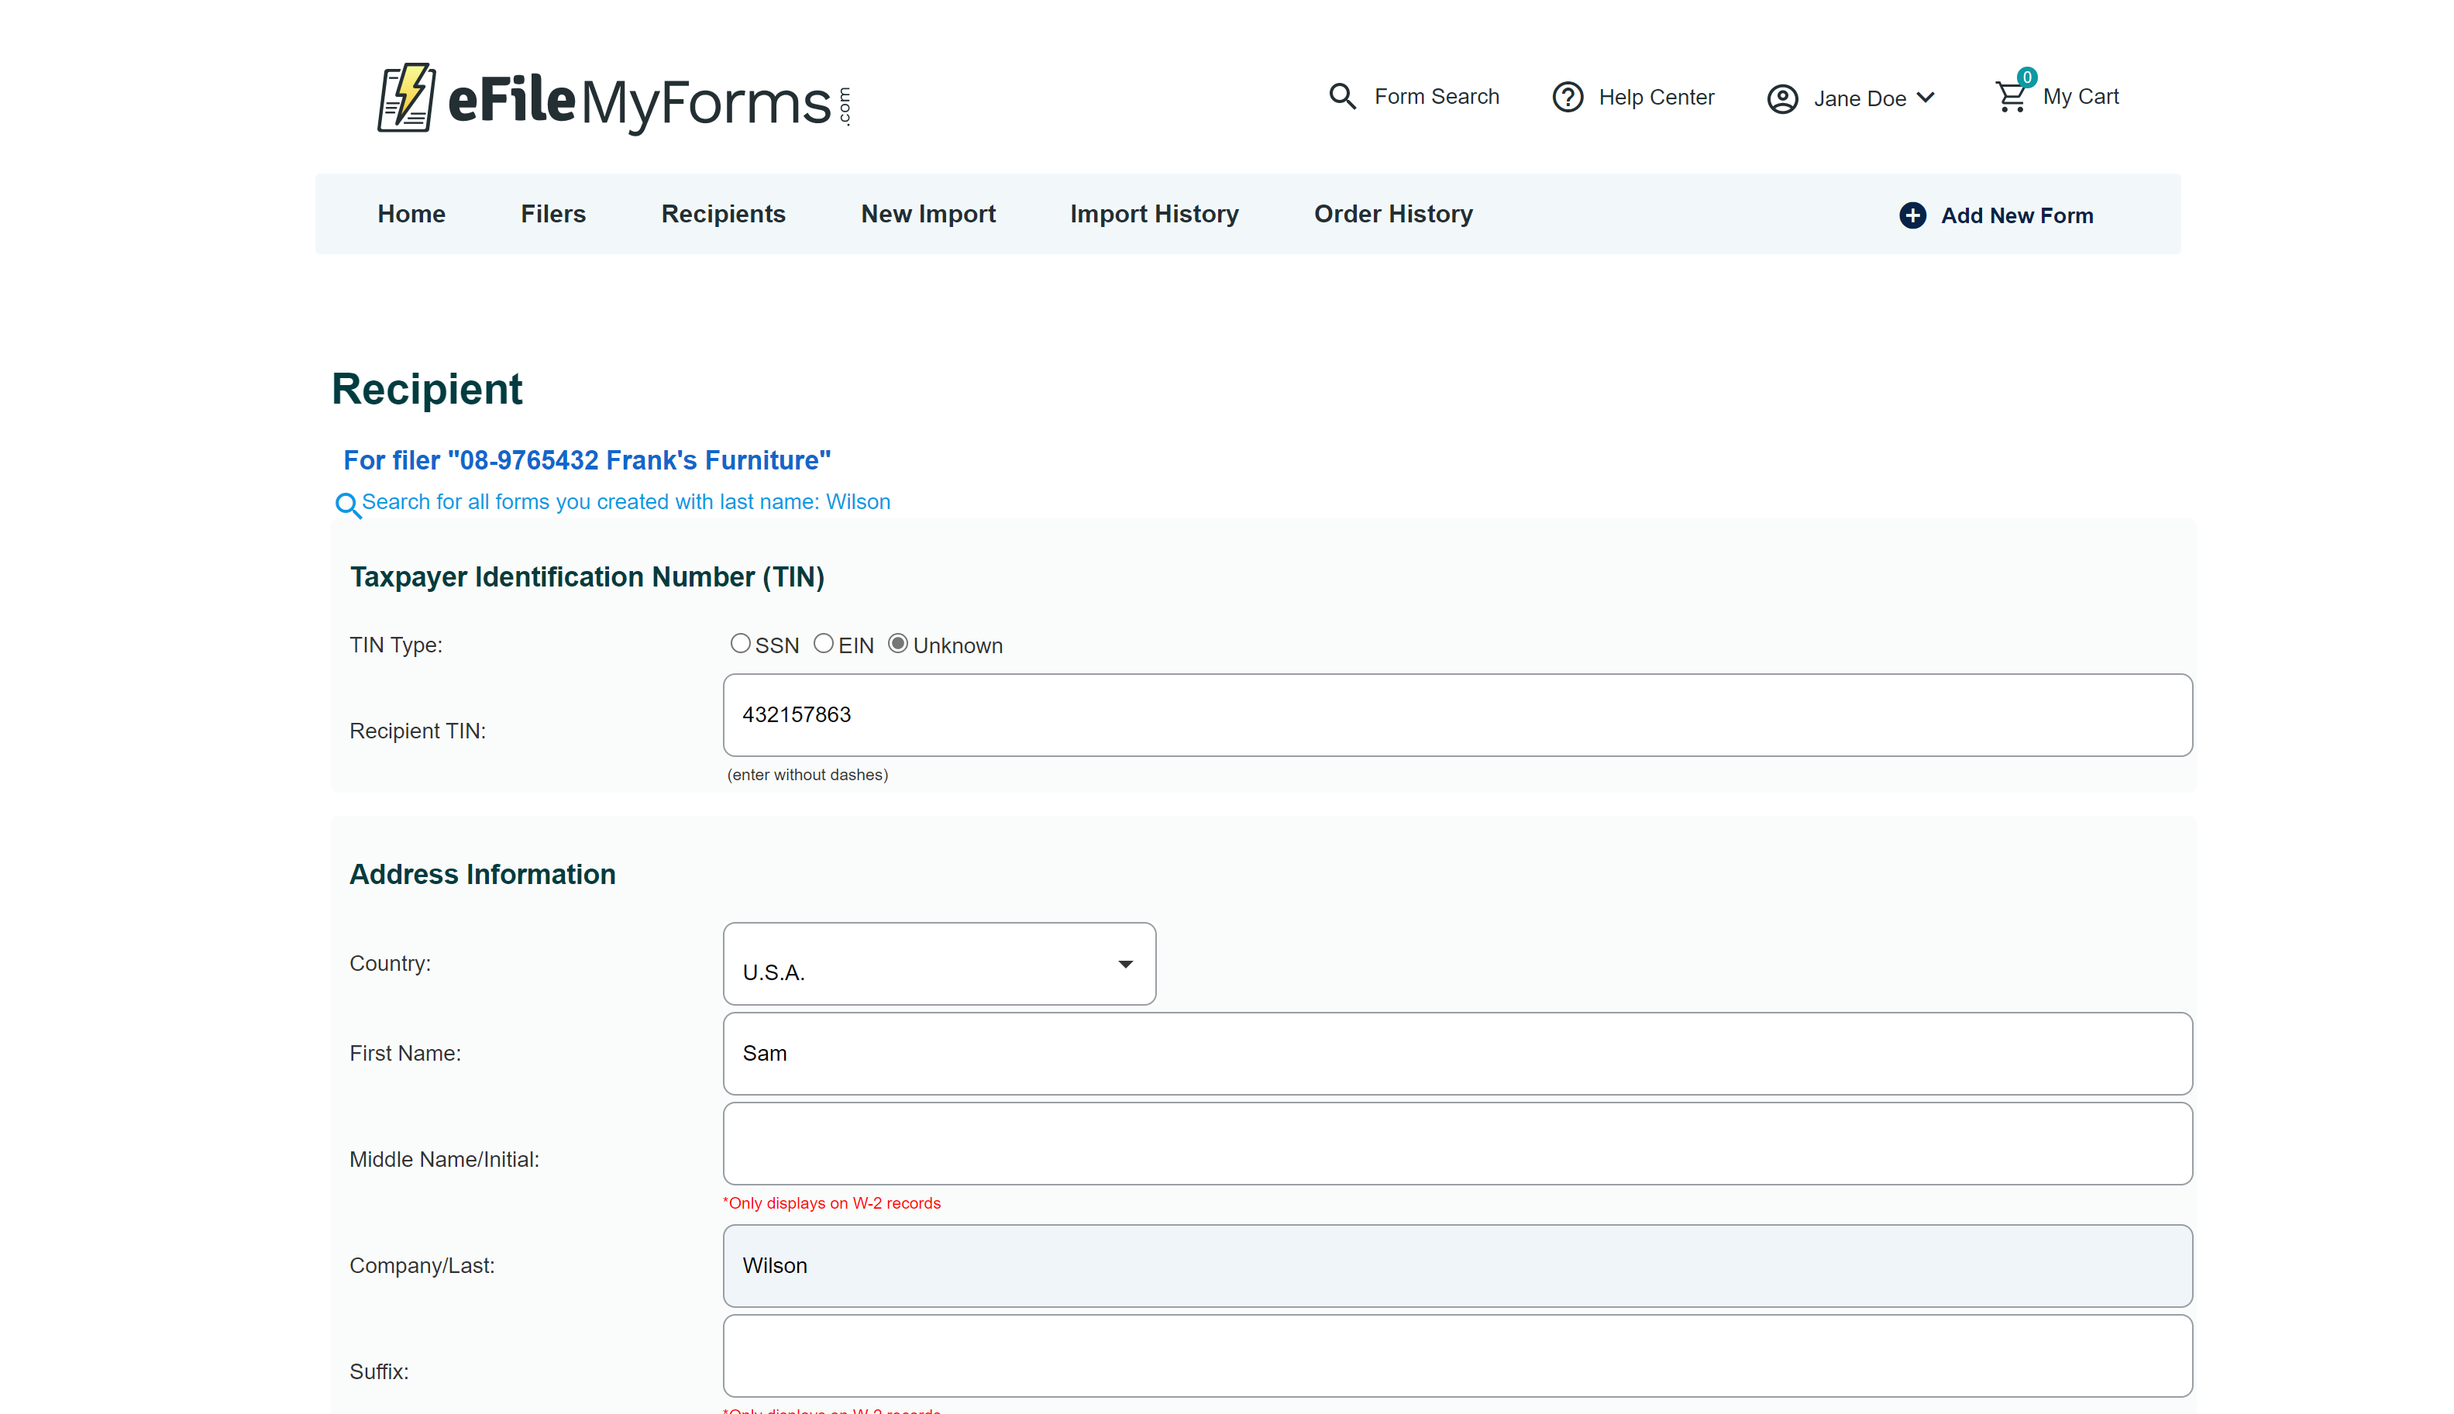
Task: Switch to the Filers tab
Action: point(552,214)
